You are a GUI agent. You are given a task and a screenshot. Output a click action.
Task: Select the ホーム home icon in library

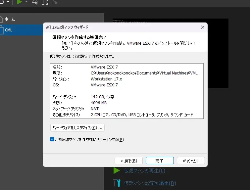[1, 19]
